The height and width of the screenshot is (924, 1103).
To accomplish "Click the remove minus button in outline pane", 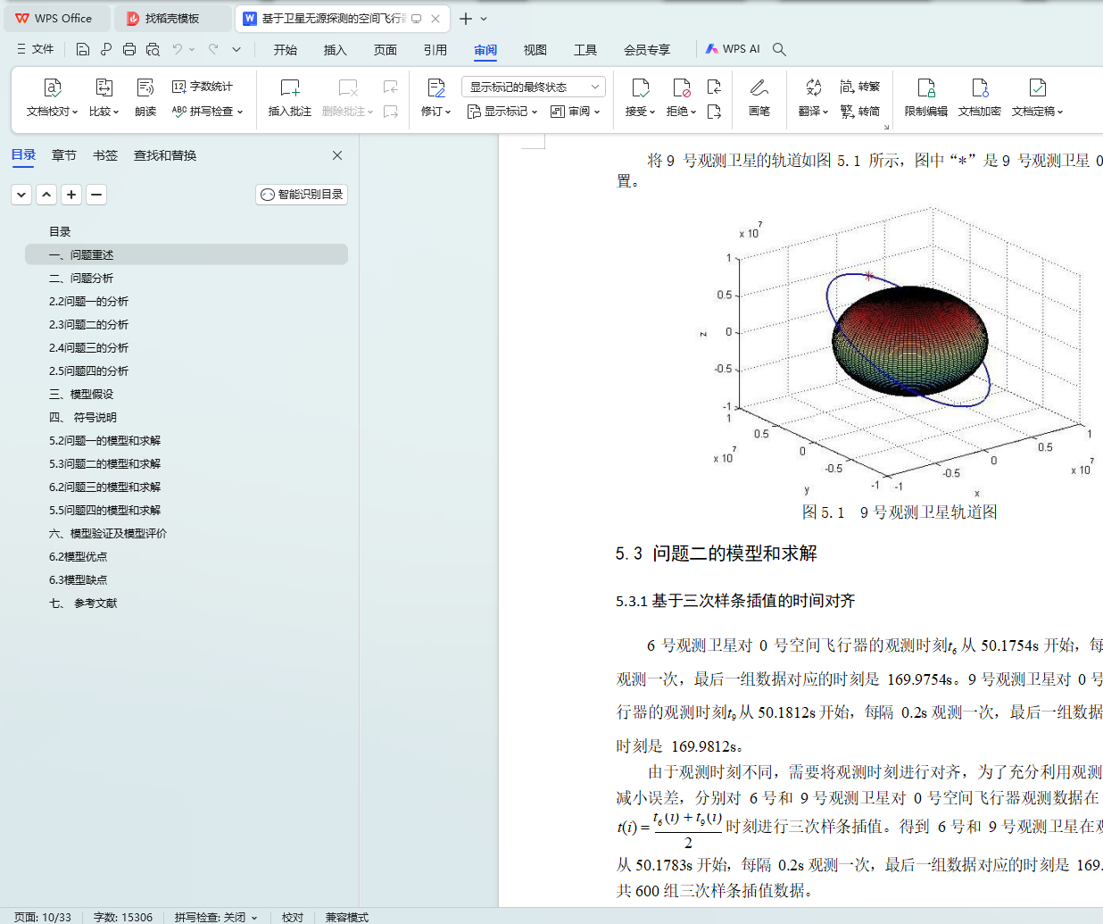I will click(x=96, y=194).
